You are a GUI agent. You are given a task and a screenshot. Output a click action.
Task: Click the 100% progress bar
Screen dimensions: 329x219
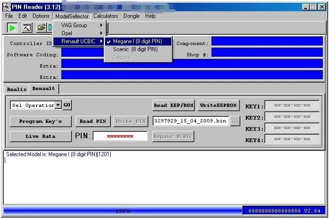123,211
